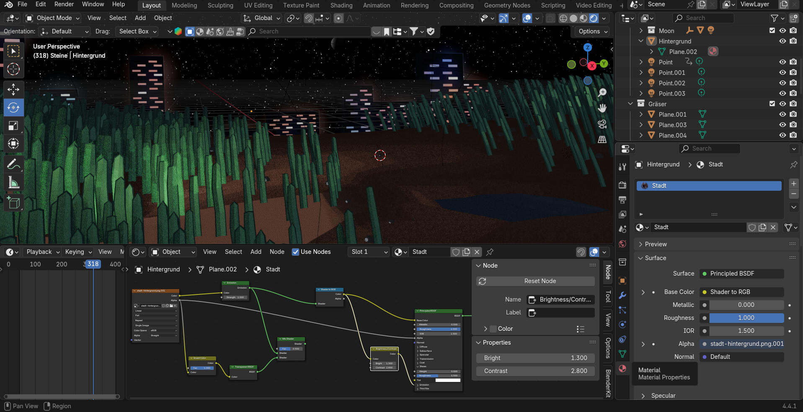
Task: Activate the Scale tool
Action: [x=13, y=125]
